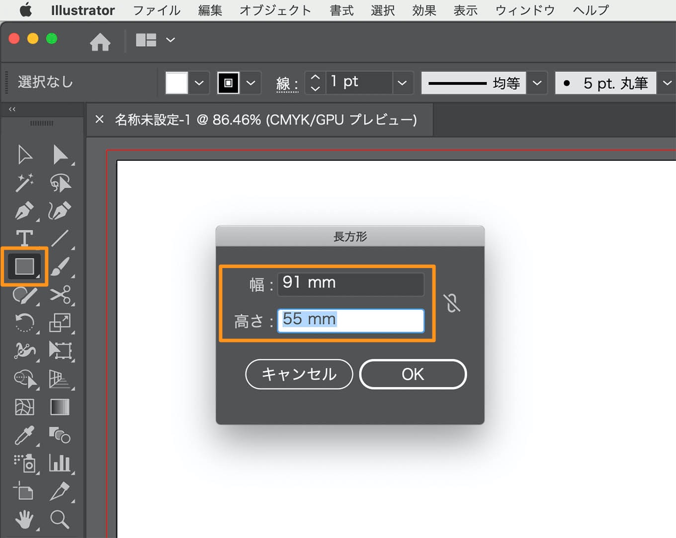Select the Mesh tool

coord(25,407)
